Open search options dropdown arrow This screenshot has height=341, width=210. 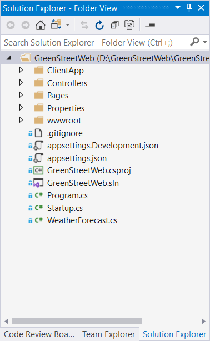[x=204, y=42]
